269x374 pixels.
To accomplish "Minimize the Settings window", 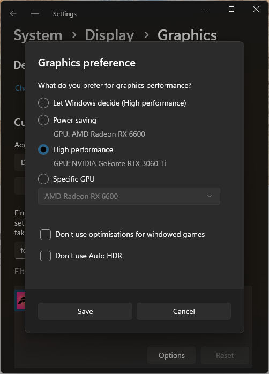I will coord(207,9).
